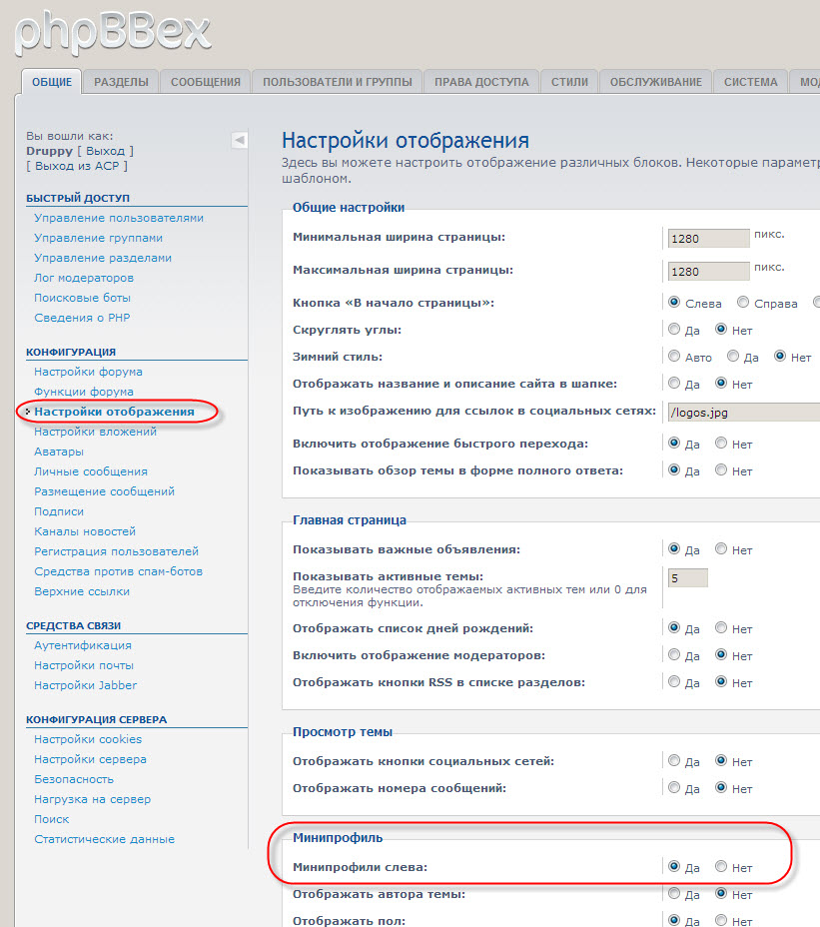Viewport: 820px width, 927px height.
Task: Open Настройки Jabber link
Action: 85,685
